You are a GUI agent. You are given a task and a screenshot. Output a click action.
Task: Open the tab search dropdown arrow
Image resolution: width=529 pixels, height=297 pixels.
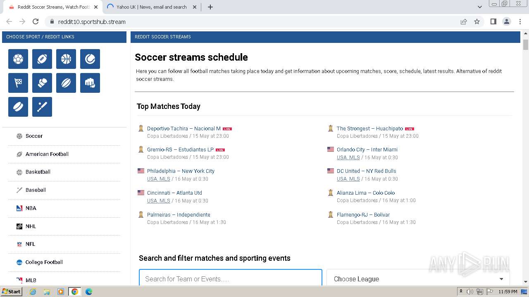click(479, 7)
